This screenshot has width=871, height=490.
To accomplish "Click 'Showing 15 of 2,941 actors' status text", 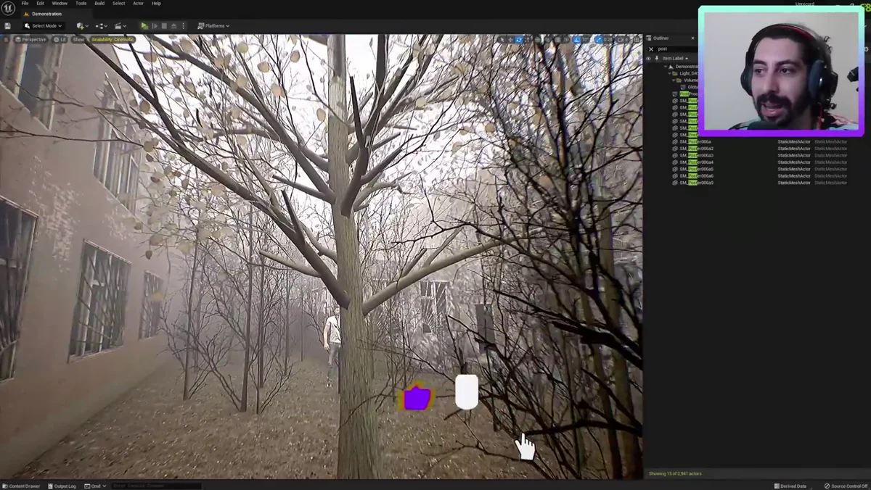I will (x=675, y=473).
